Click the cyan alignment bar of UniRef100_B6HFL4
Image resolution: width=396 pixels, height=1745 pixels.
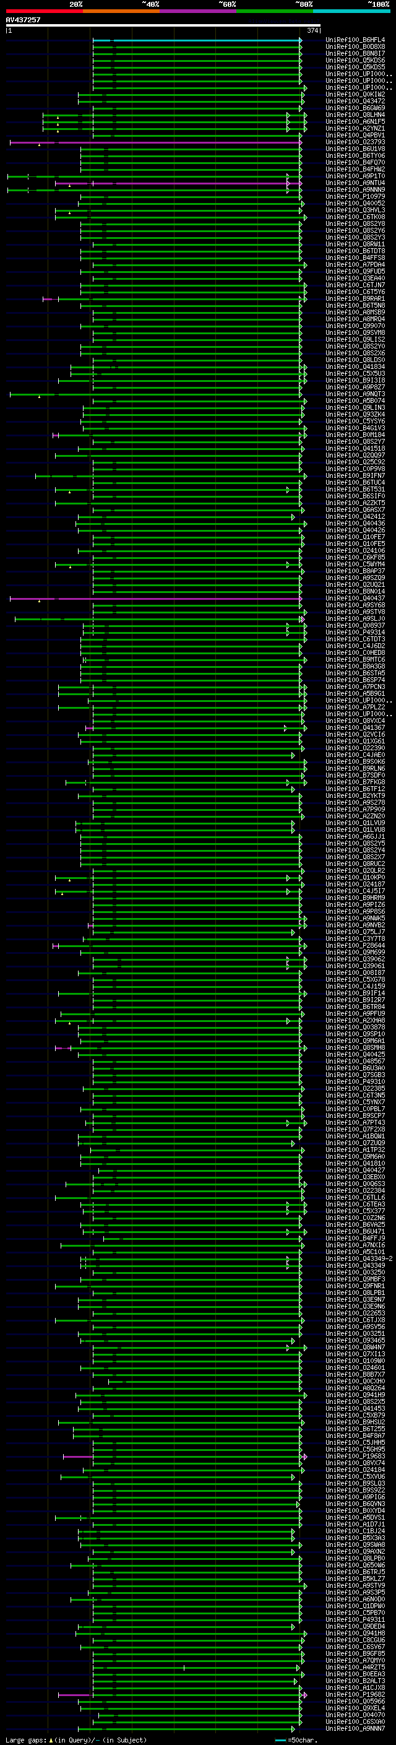(x=197, y=40)
